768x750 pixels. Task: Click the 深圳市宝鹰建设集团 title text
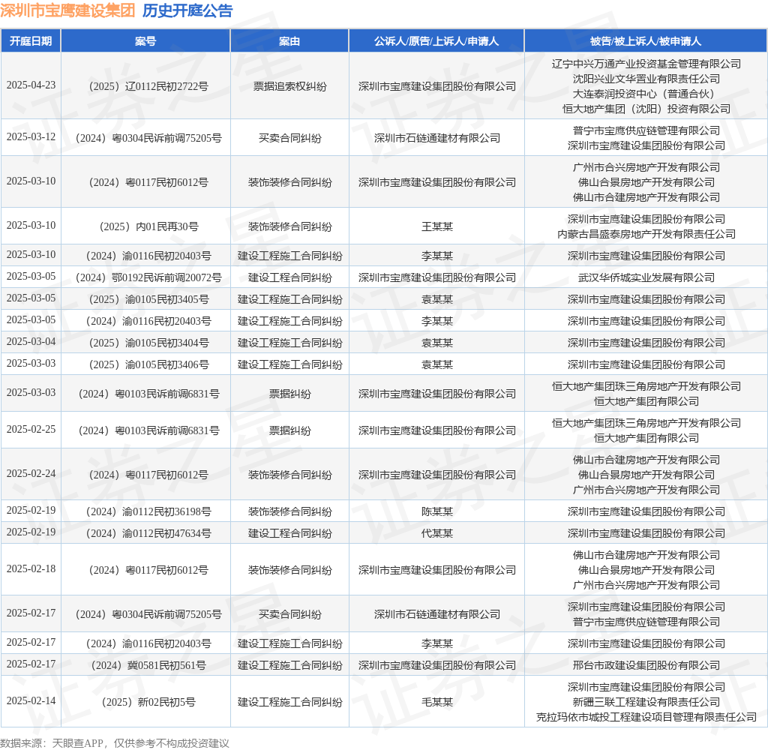tap(67, 10)
